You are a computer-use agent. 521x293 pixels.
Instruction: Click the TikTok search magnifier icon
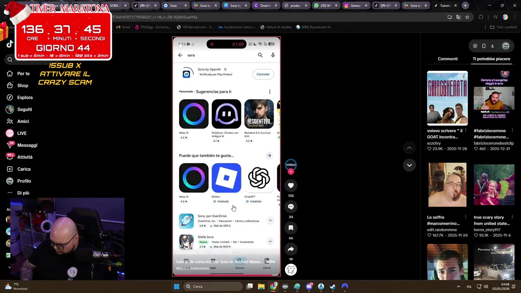click(x=10, y=60)
